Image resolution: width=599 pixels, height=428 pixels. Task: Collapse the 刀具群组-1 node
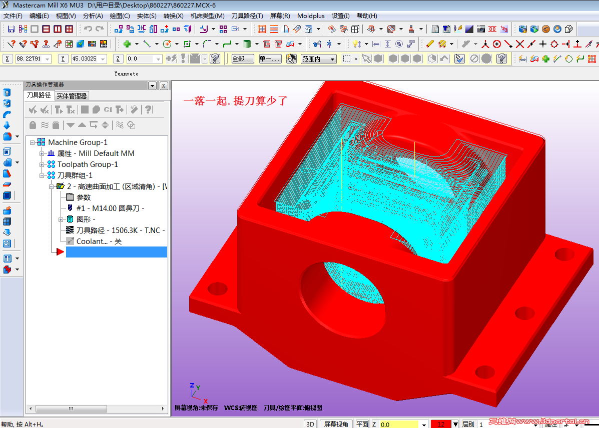(x=42, y=175)
